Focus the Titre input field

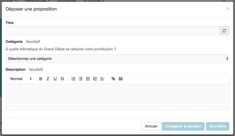112,31
